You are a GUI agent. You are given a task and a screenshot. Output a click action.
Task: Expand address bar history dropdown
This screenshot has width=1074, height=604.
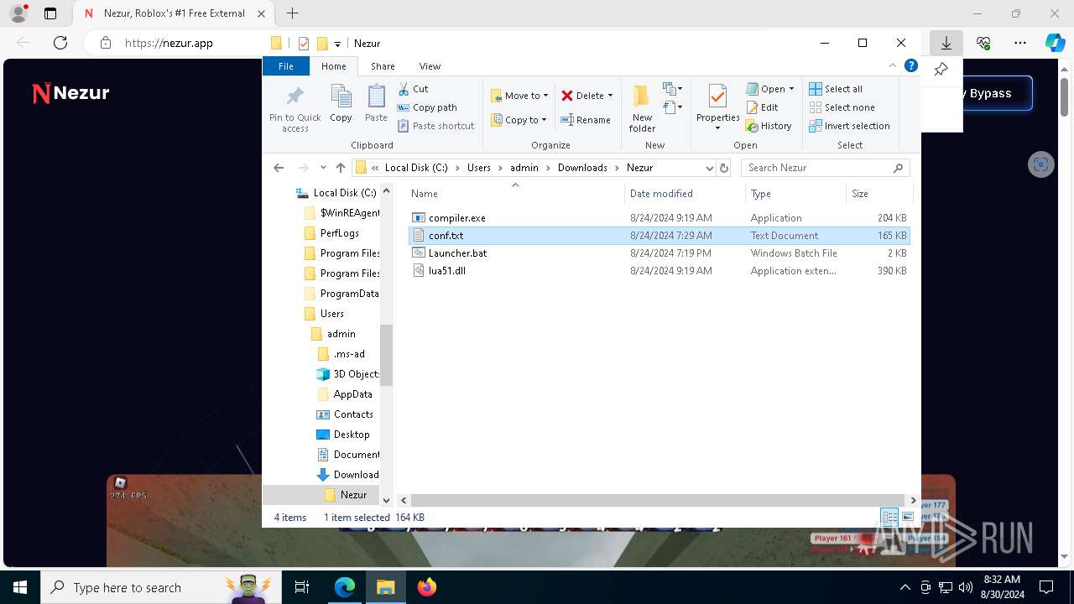pos(709,168)
